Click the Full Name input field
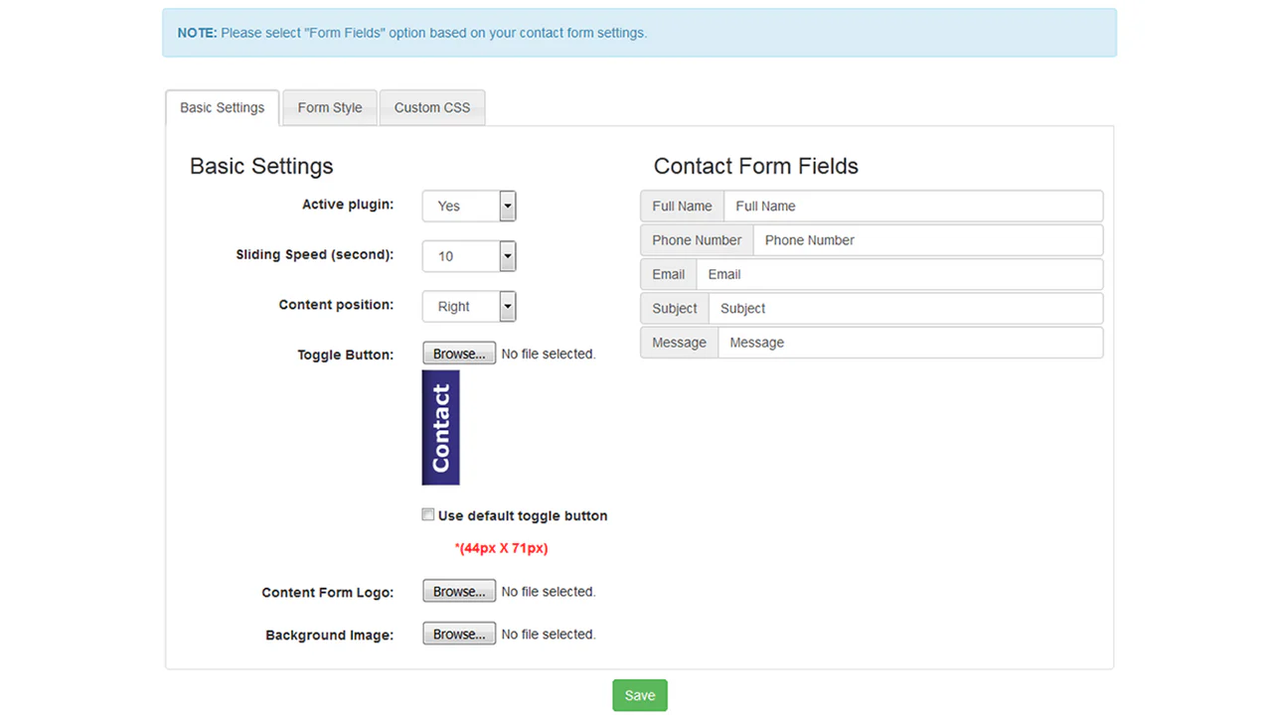Image resolution: width=1272 pixels, height=715 pixels. (x=912, y=207)
